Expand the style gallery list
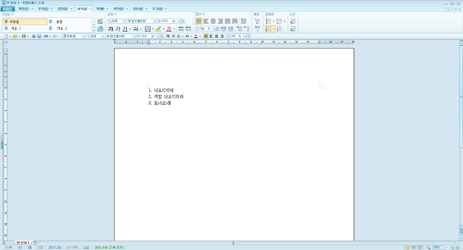The image size is (463, 250). (x=94, y=30)
